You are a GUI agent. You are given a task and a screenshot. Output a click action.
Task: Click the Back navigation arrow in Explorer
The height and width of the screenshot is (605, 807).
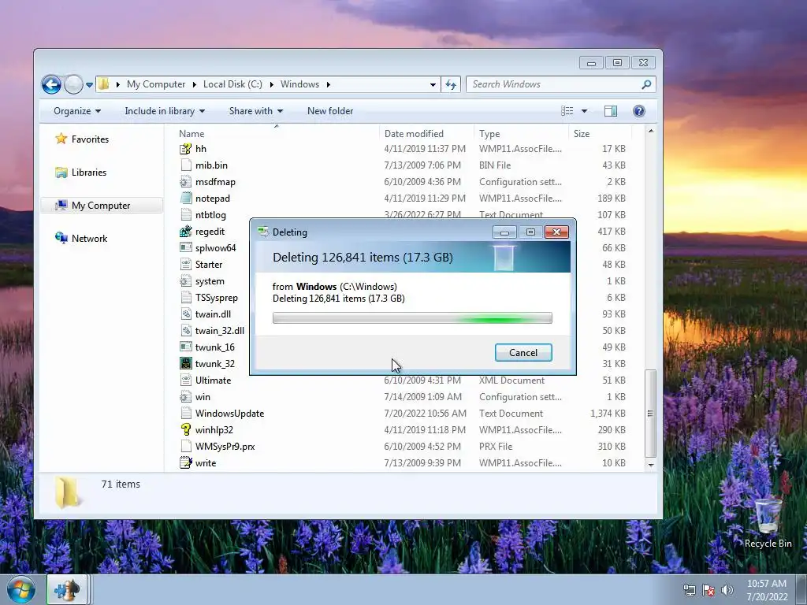(x=51, y=84)
